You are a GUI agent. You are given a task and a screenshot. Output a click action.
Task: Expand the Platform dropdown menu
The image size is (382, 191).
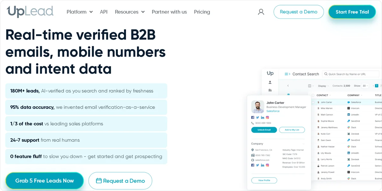(x=80, y=12)
